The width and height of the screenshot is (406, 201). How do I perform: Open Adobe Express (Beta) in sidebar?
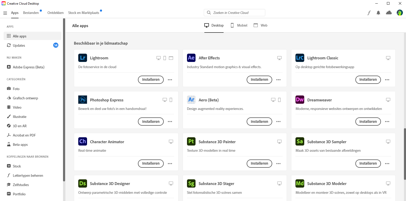pos(33,67)
